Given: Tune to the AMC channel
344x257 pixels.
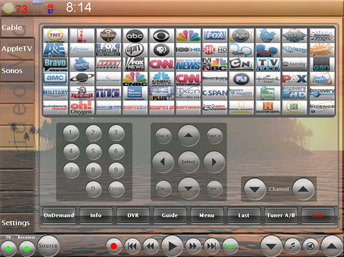Looking at the screenshot, I should pyautogui.click(x=55, y=79).
